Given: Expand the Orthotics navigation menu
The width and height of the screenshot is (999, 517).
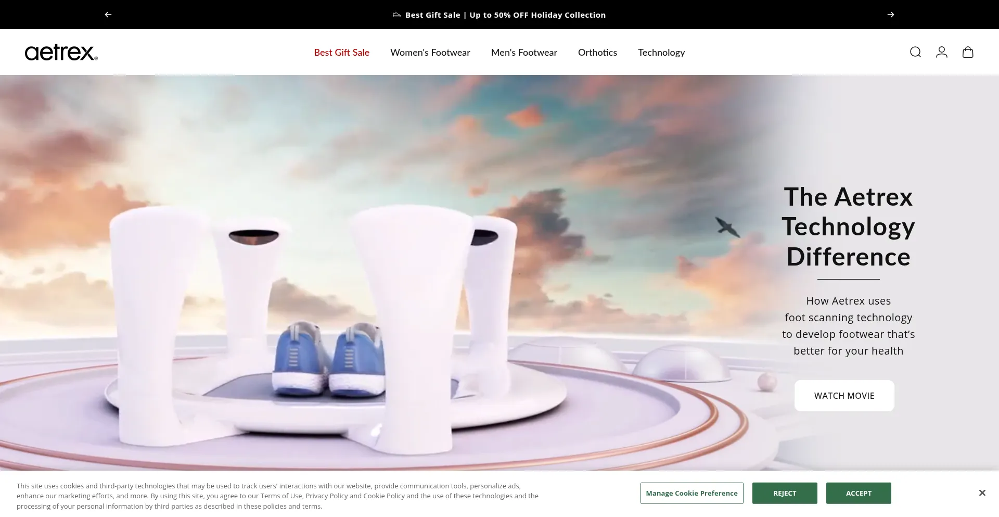Looking at the screenshot, I should pos(597,53).
